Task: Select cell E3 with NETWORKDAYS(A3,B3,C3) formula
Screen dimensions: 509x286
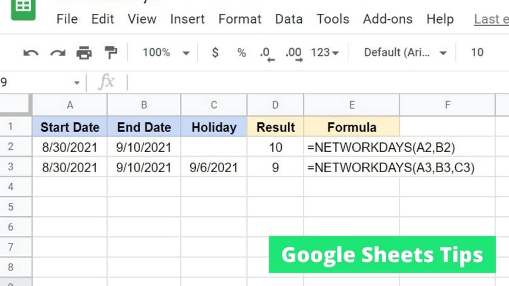Action: [x=352, y=167]
